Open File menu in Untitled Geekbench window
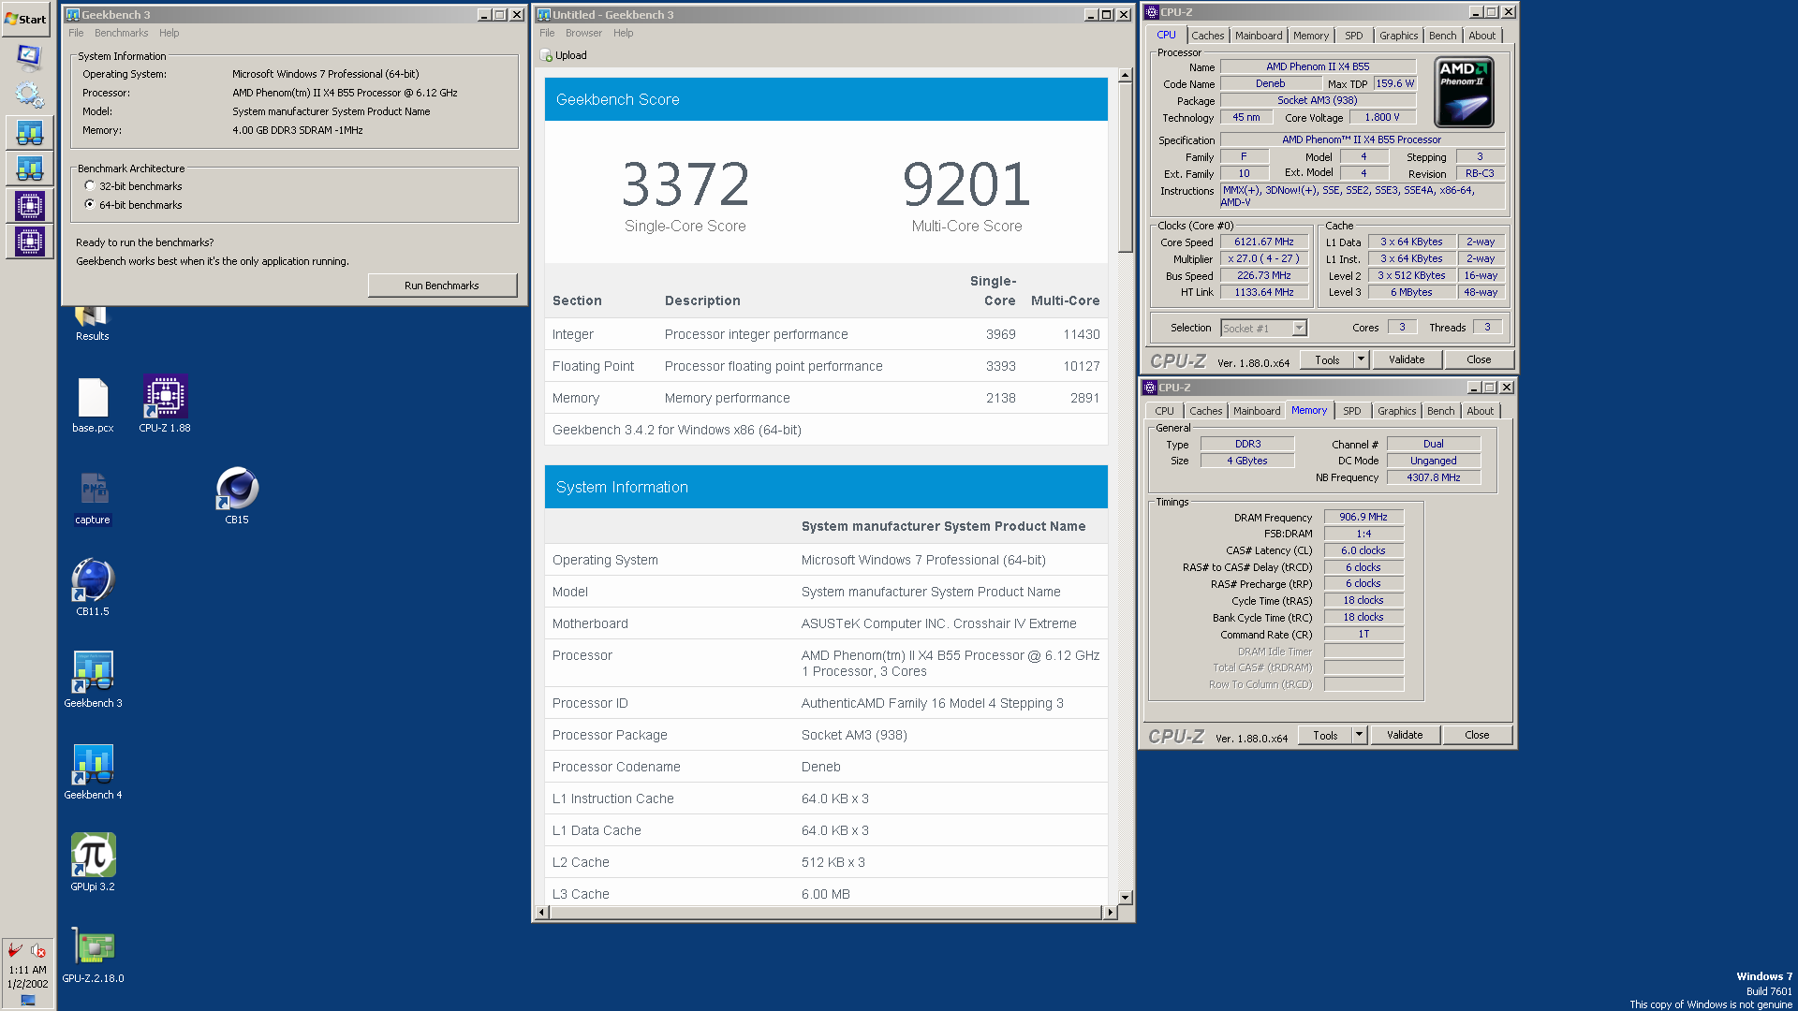The width and height of the screenshot is (1798, 1011). tap(547, 33)
